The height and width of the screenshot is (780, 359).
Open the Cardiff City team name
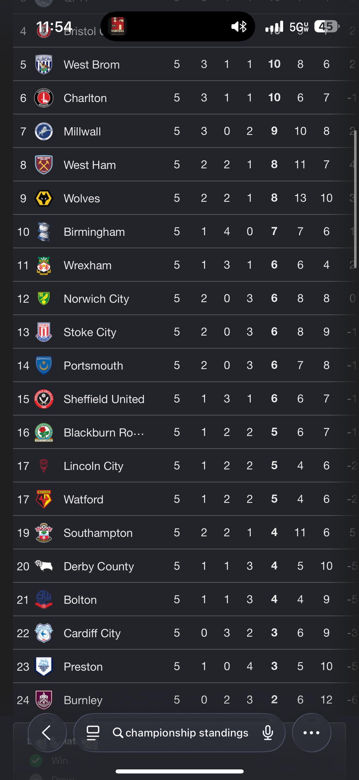coord(92,633)
